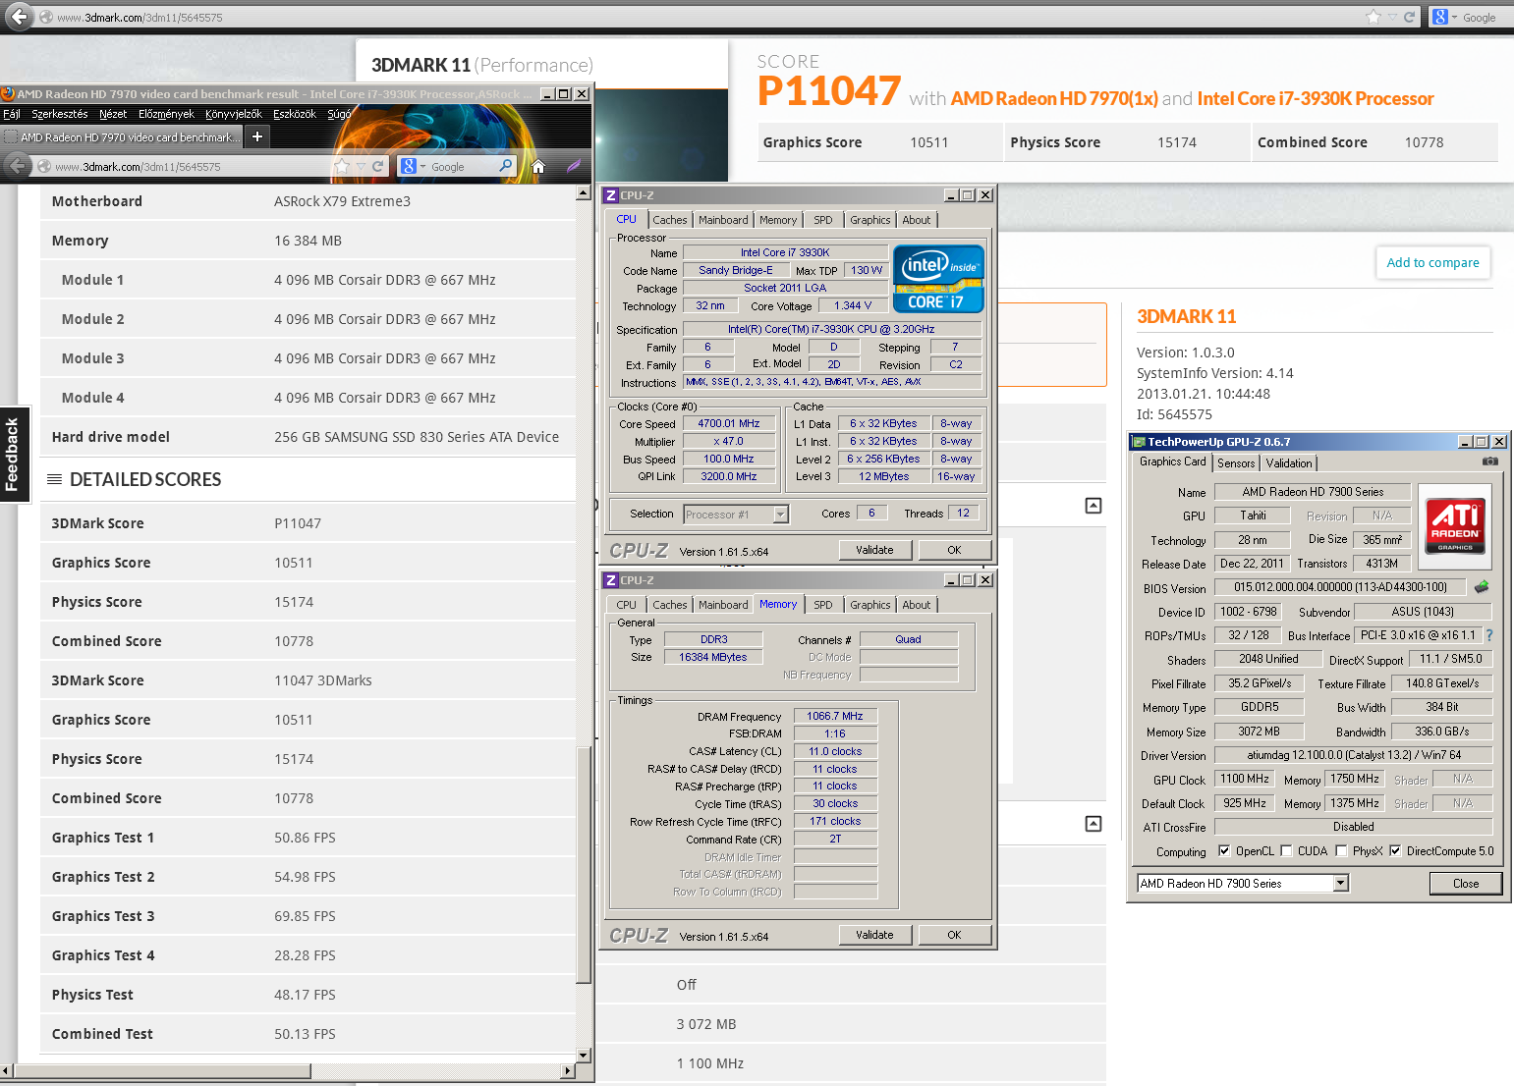Click the search magnifier in inner Firefox
The width and height of the screenshot is (1514, 1086).
[x=505, y=166]
